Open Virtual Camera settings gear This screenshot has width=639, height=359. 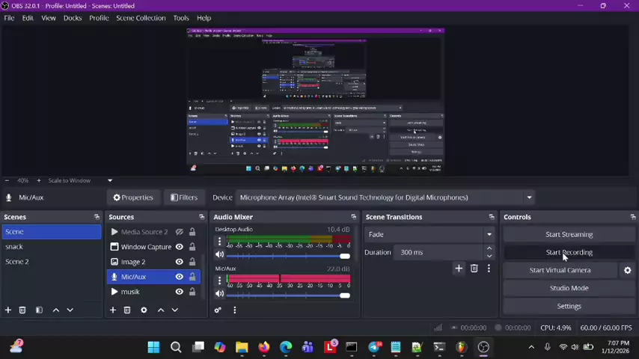coord(627,270)
